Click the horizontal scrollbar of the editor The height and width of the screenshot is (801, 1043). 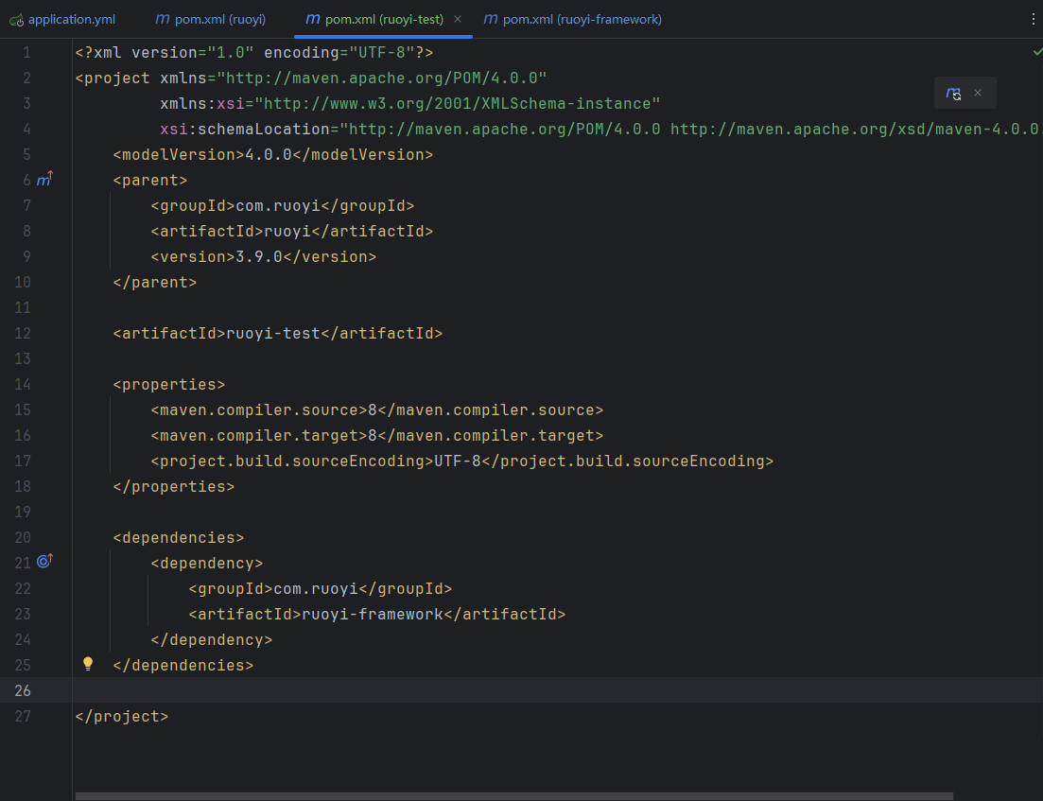click(513, 796)
